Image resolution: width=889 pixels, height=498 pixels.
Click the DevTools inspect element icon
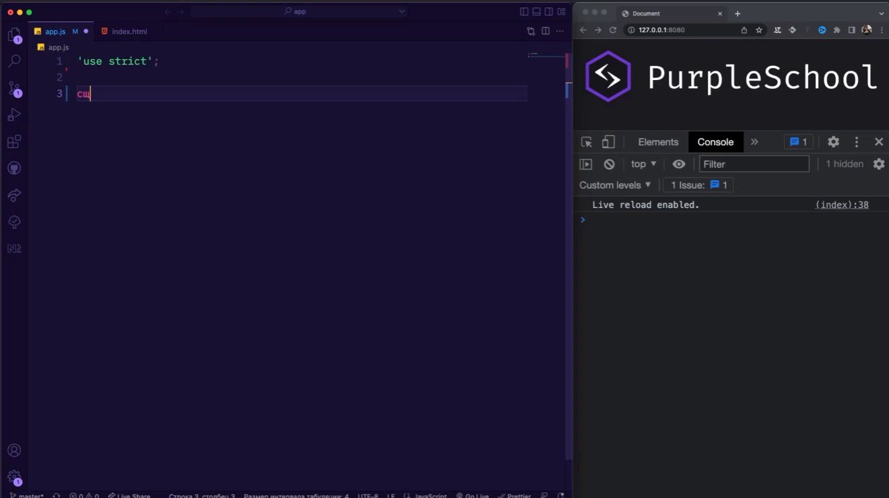click(x=587, y=142)
